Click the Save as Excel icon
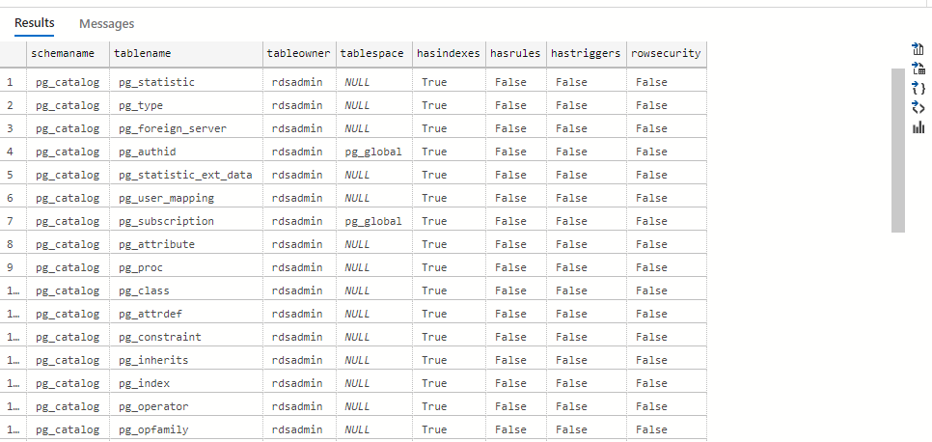The width and height of the screenshot is (932, 442). [918, 69]
